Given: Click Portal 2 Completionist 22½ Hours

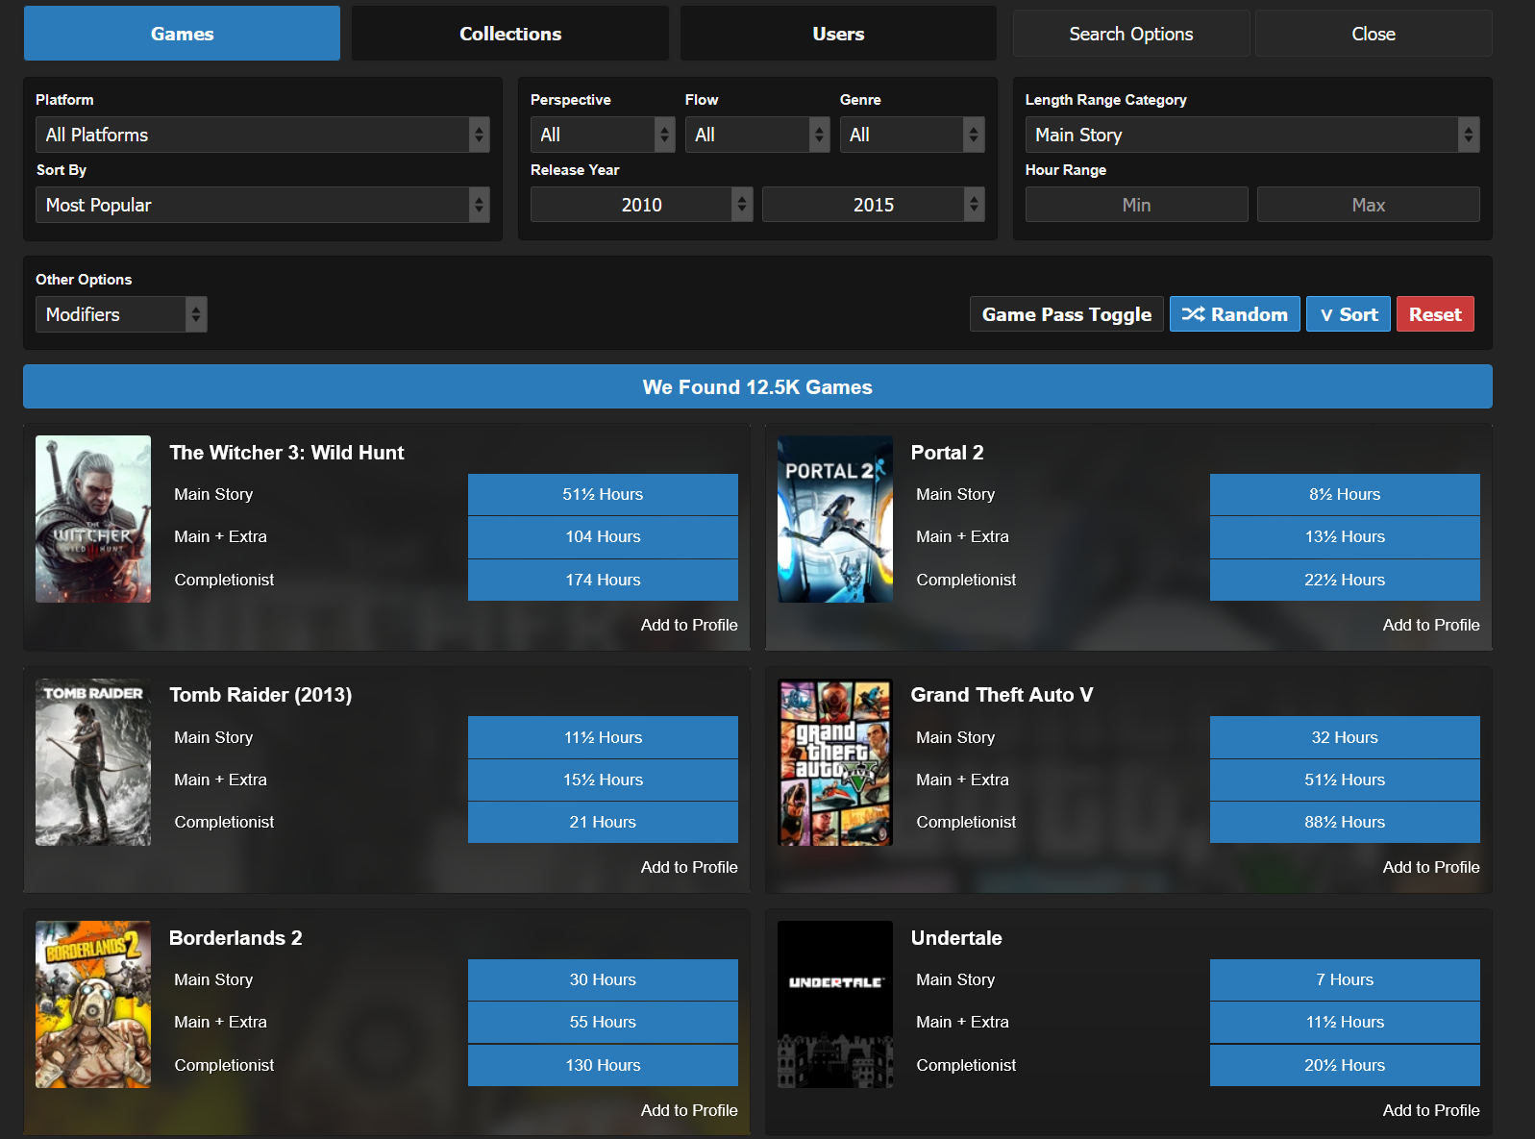Looking at the screenshot, I should click(1345, 580).
